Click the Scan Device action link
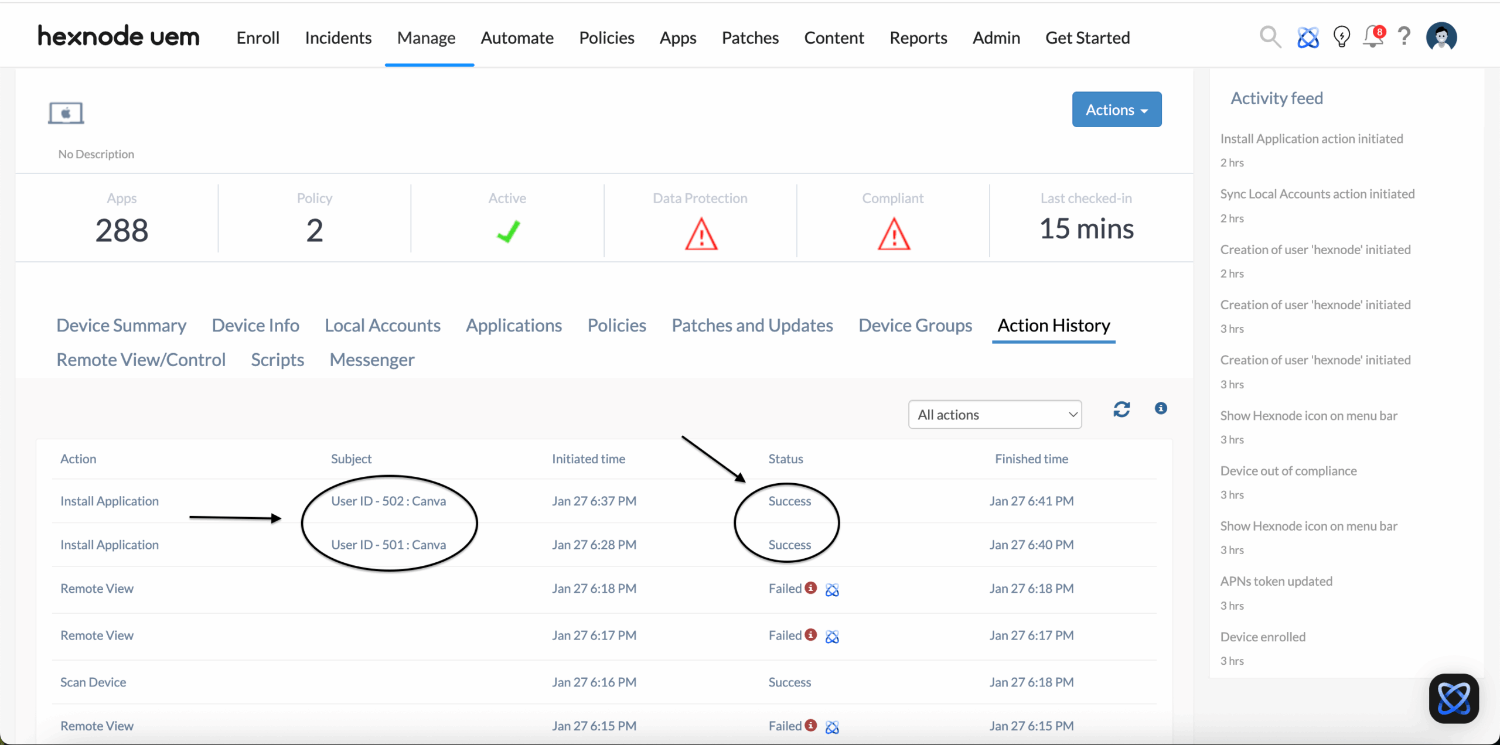This screenshot has width=1500, height=745. 93,682
